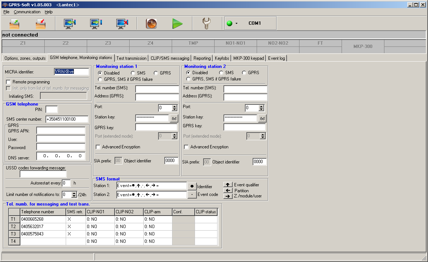The width and height of the screenshot is (428, 262).
Task: Click the GPRS Password field
Action: (x=61, y=147)
